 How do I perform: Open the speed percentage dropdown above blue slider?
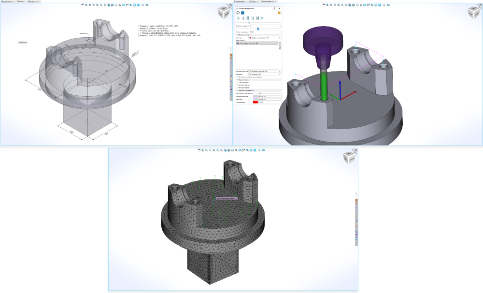[280, 26]
